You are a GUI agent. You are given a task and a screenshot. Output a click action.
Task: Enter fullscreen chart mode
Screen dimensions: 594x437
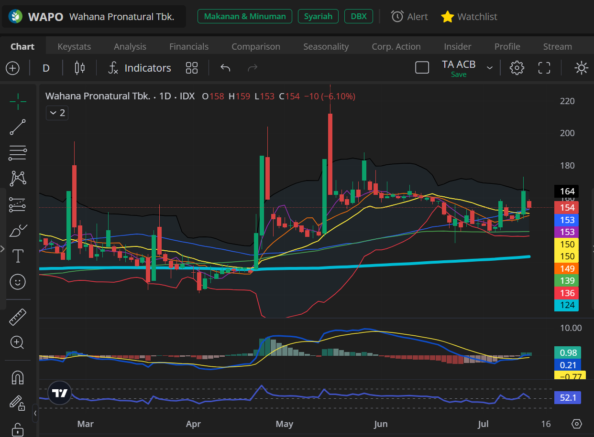coord(544,68)
